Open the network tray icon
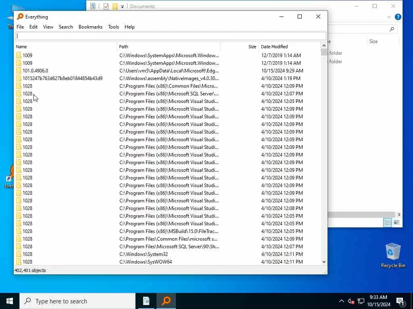 coord(361,301)
